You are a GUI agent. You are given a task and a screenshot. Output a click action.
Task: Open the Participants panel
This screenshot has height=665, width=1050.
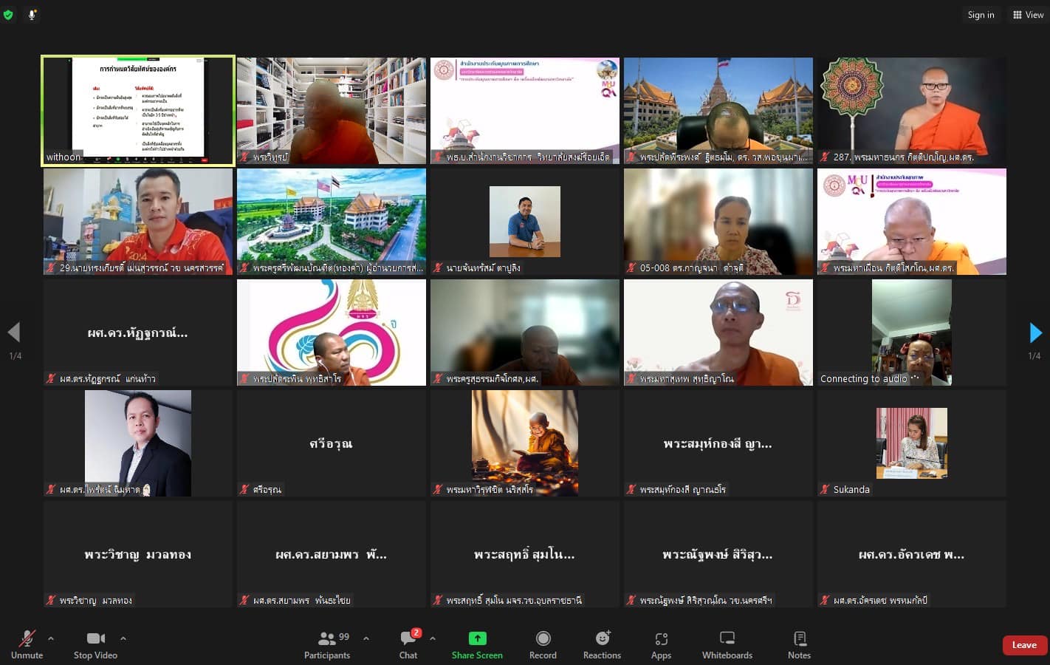tap(327, 644)
